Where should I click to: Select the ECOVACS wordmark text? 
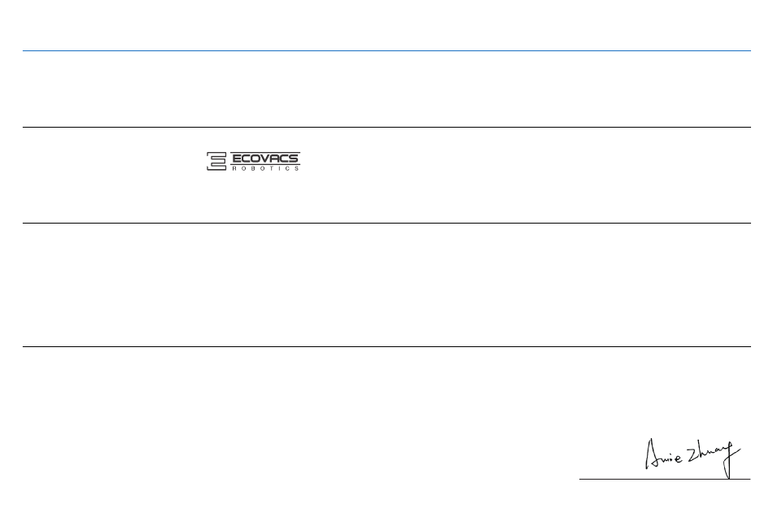pos(265,159)
